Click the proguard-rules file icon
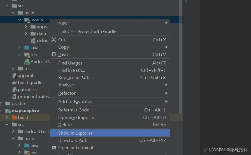This screenshot has width=251, height=155. pos(14,97)
